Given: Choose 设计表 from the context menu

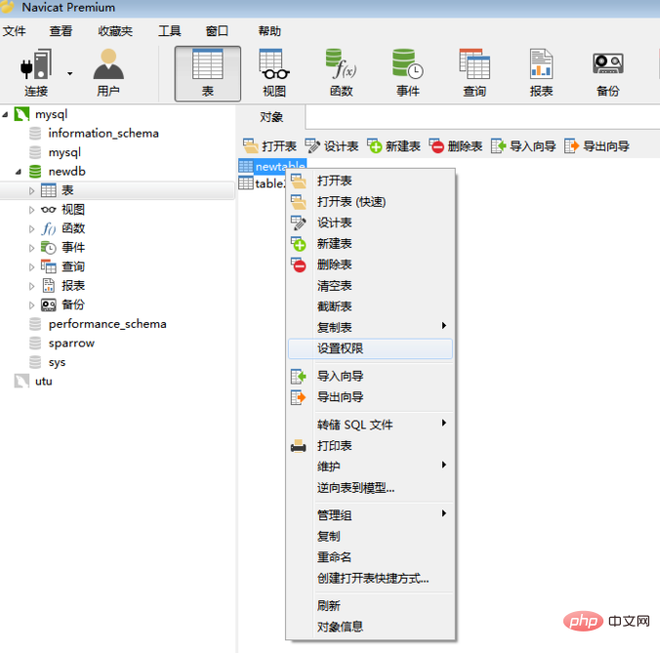Looking at the screenshot, I should [x=370, y=223].
